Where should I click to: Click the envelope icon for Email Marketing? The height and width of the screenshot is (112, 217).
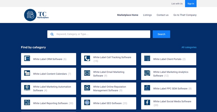[x=87, y=73]
